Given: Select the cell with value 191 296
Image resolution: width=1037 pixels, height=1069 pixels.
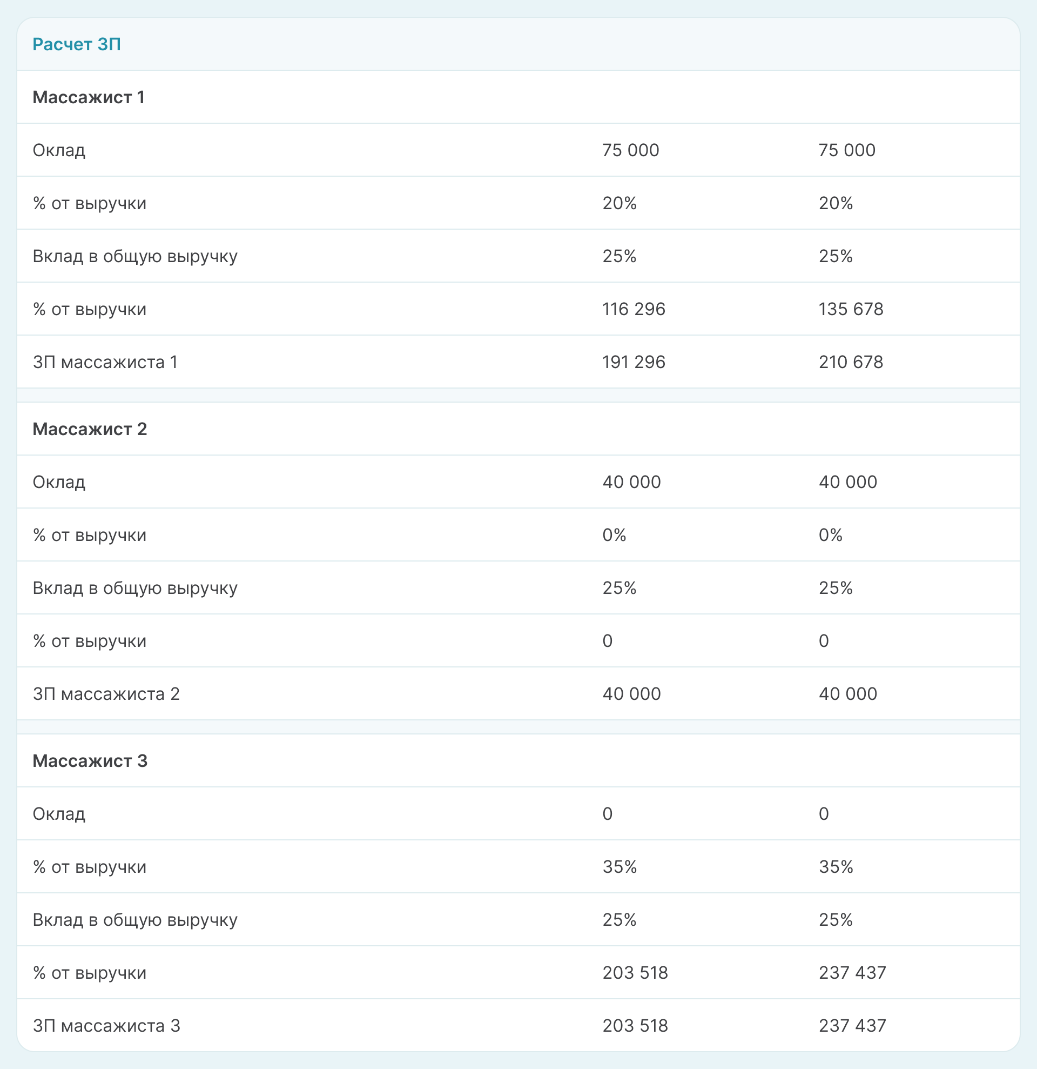Looking at the screenshot, I should click(x=634, y=362).
